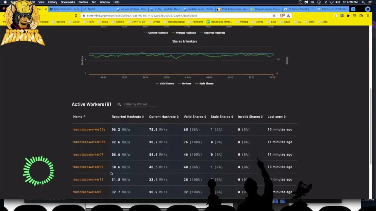Open Malwarebytes in the macOS menu bar
This screenshot has height=211, width=376.
pyautogui.click(x=306, y=2)
